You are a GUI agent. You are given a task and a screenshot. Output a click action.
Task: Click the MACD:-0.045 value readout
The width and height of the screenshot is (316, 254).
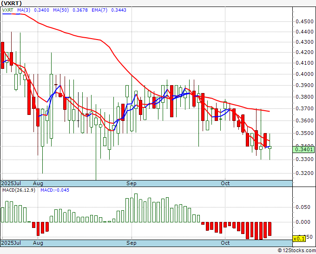pos(55,190)
